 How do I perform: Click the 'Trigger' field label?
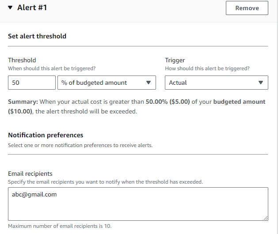(x=175, y=60)
